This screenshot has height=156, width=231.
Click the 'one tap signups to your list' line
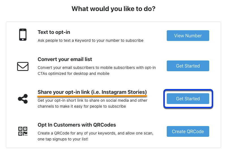(63, 139)
